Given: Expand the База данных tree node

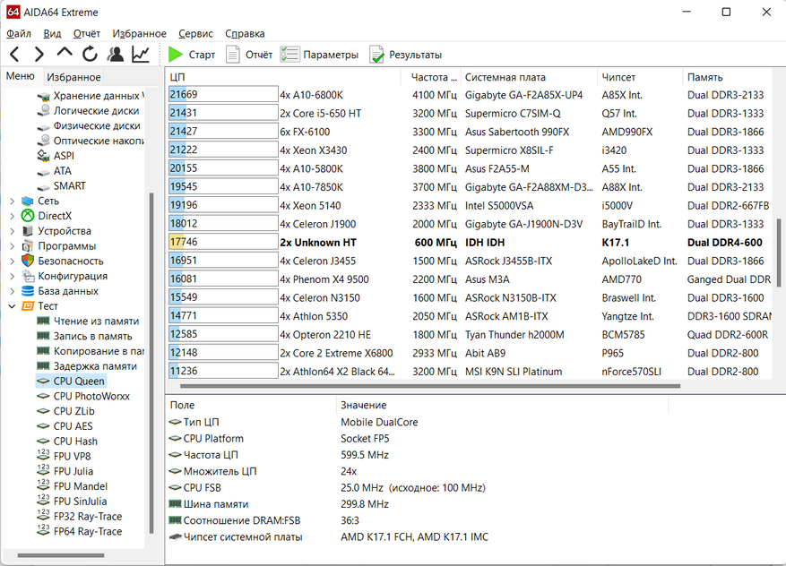Looking at the screenshot, I should pyautogui.click(x=12, y=291).
